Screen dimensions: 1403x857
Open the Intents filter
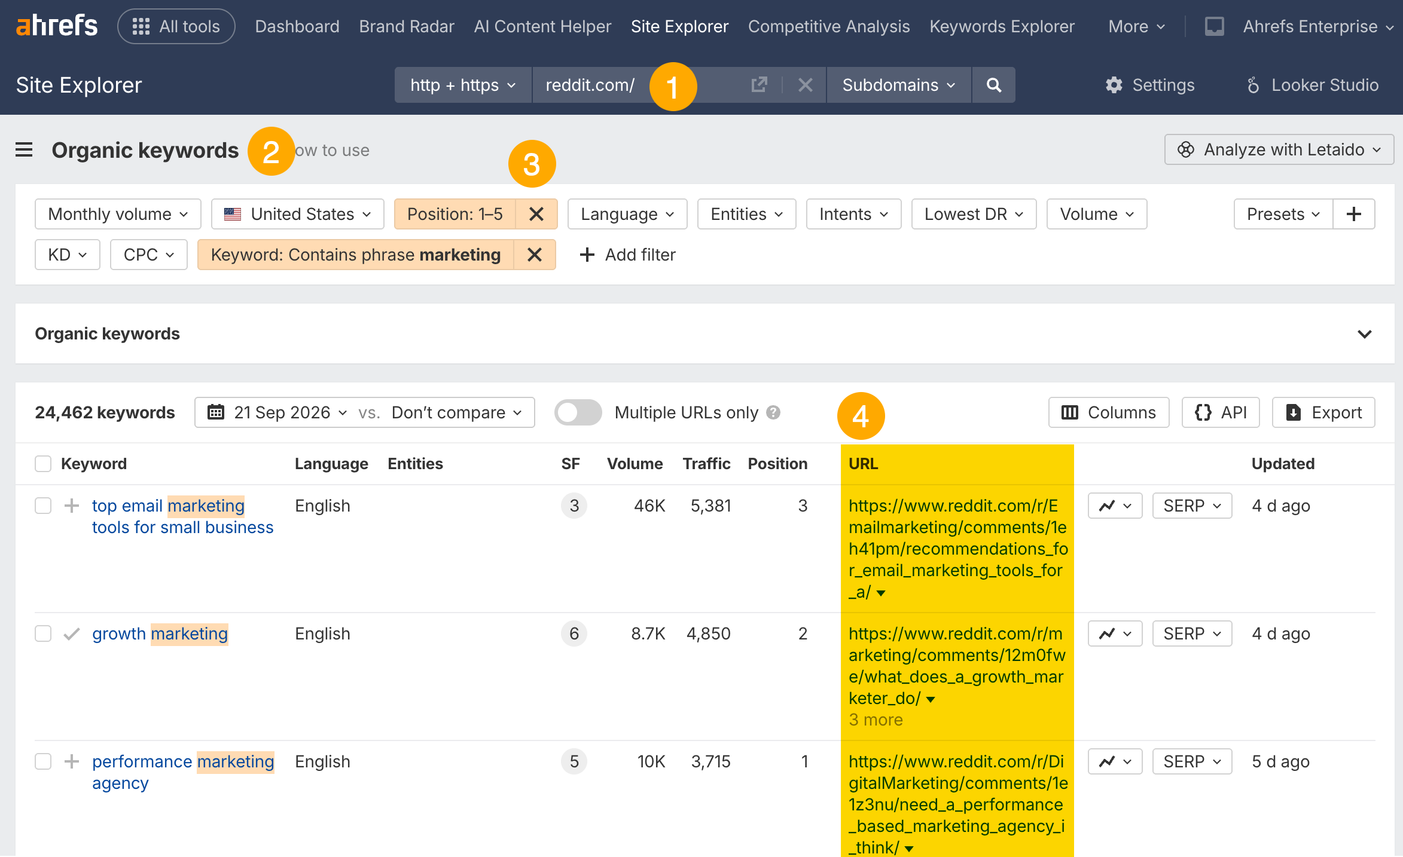(853, 214)
